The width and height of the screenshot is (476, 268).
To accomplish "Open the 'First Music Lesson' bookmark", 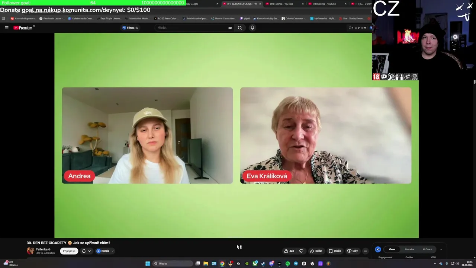I will [x=52, y=18].
